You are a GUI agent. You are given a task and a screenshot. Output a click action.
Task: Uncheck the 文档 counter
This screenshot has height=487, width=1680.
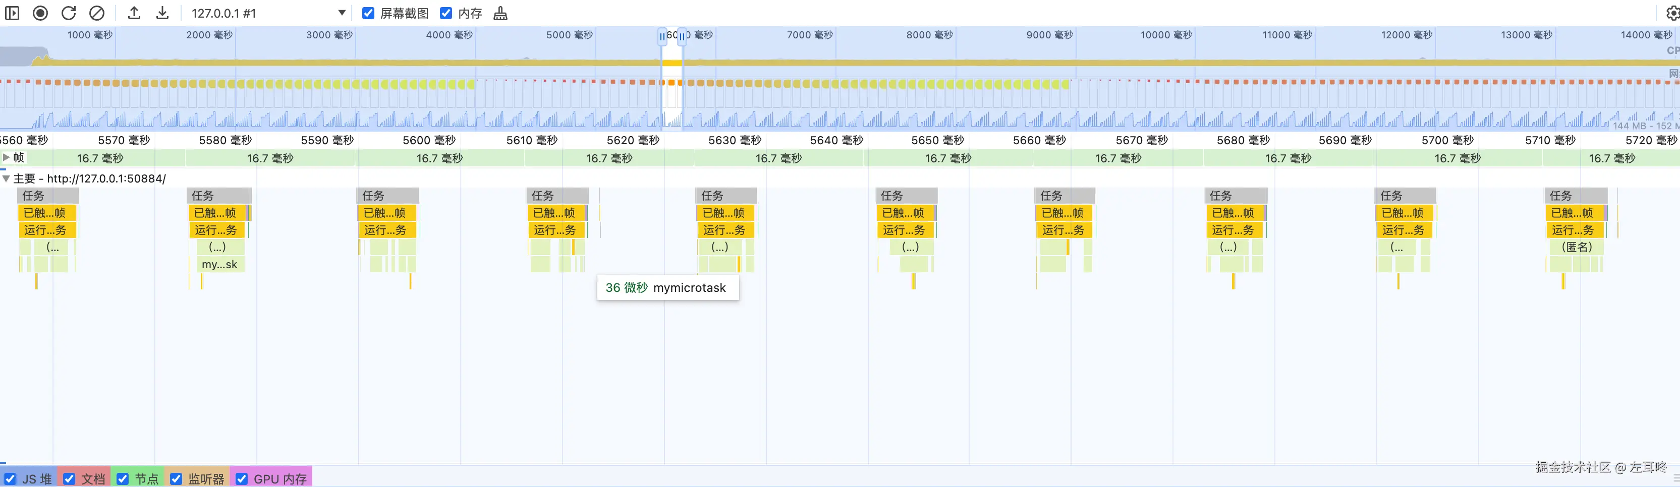pos(69,478)
